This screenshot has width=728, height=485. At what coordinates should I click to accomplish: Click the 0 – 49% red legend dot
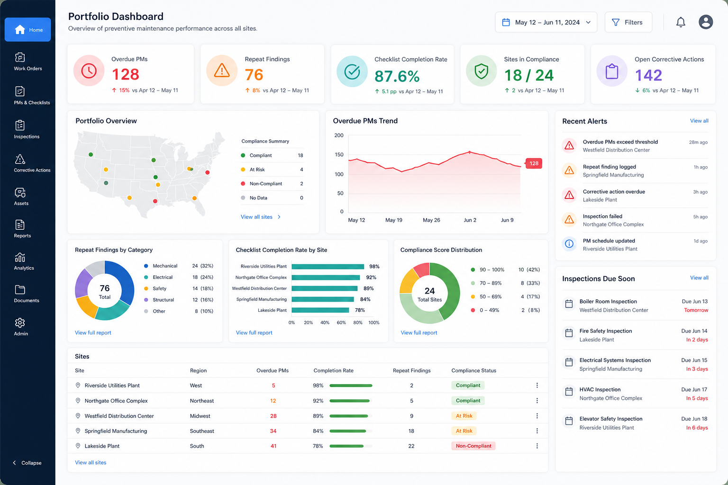click(x=473, y=310)
